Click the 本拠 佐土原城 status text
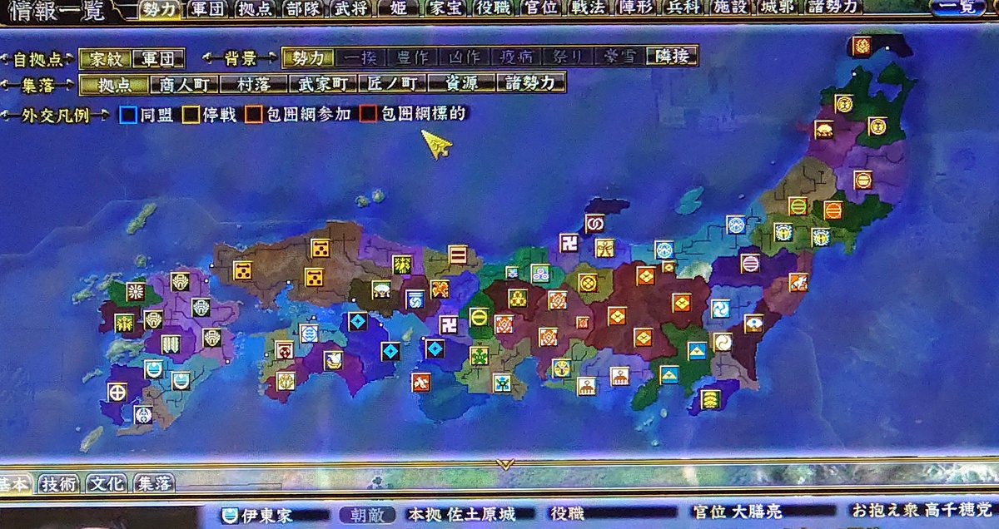This screenshot has width=999, height=529. pos(461,515)
